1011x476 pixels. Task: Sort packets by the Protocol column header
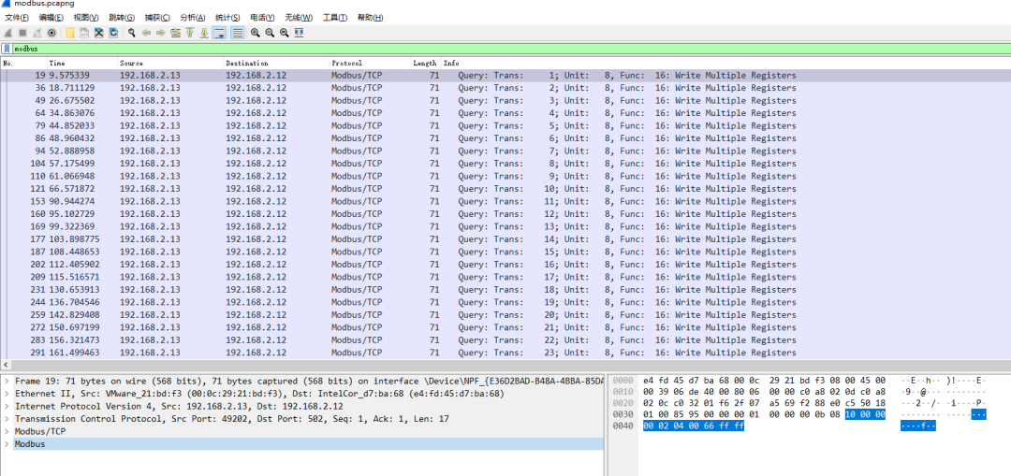pos(346,63)
